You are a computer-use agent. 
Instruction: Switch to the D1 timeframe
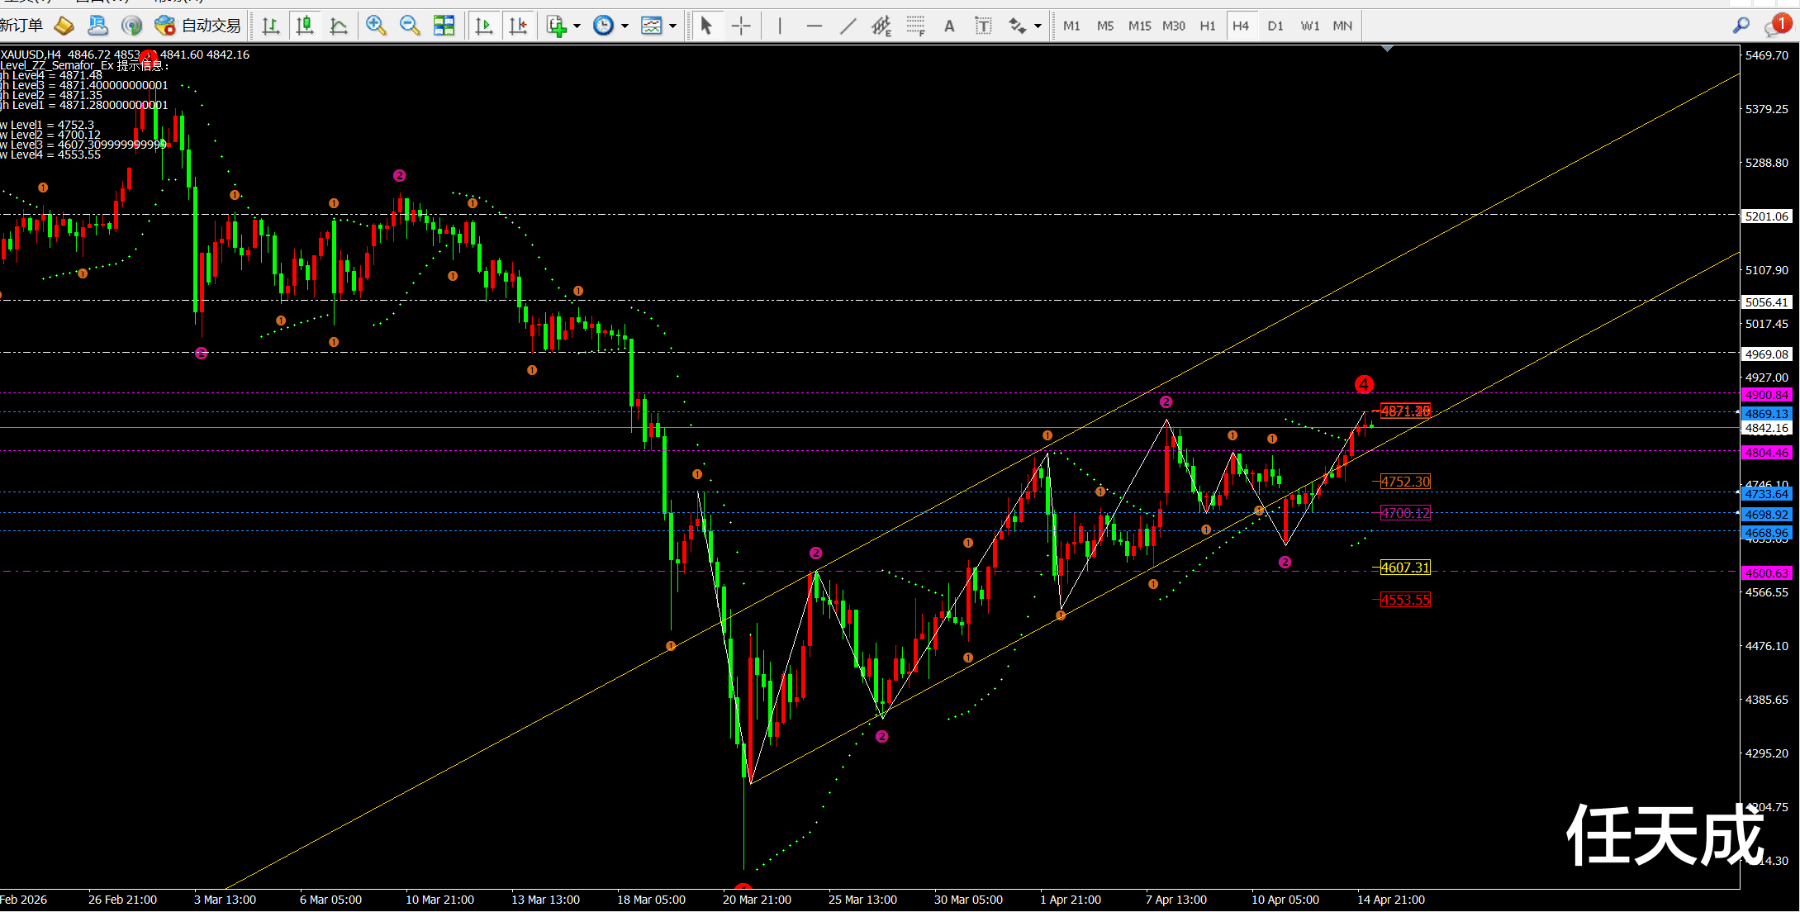coord(1275,26)
